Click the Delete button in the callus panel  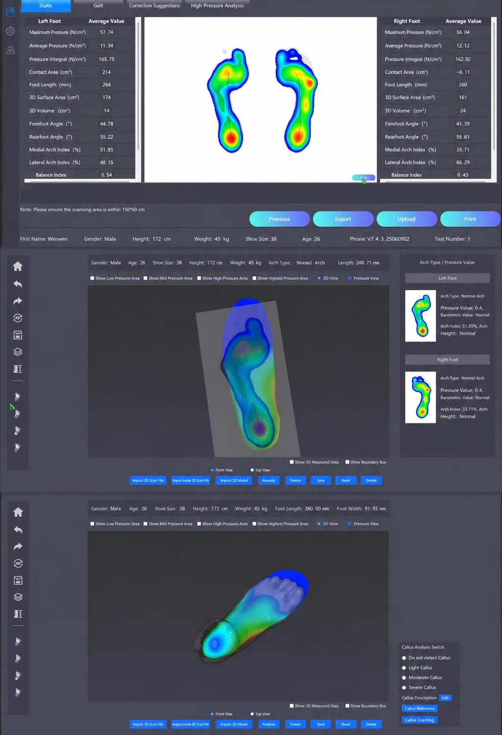click(x=371, y=724)
